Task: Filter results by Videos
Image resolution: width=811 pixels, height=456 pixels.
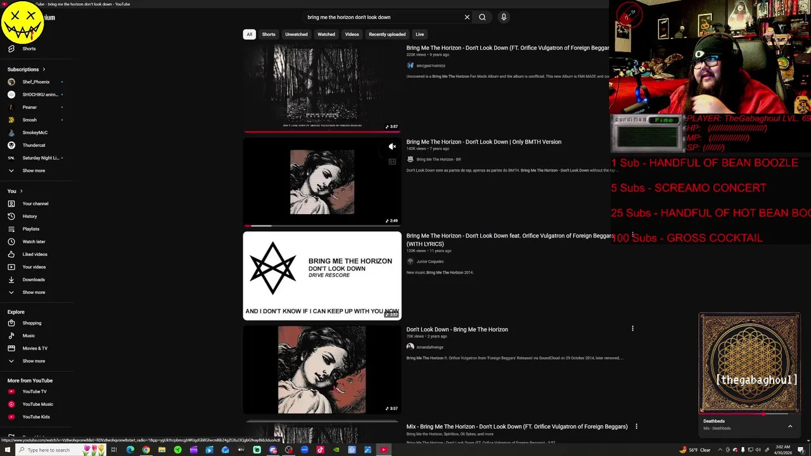Action: coord(352,34)
